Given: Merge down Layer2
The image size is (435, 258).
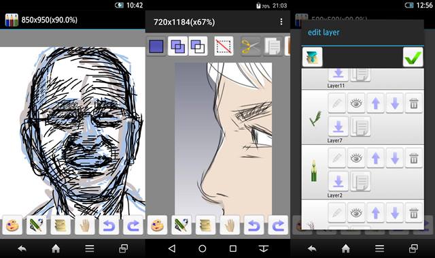Looking at the screenshot, I should (338, 181).
